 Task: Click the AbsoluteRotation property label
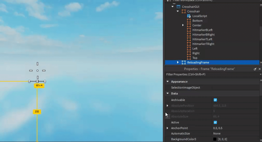coord(183,111)
